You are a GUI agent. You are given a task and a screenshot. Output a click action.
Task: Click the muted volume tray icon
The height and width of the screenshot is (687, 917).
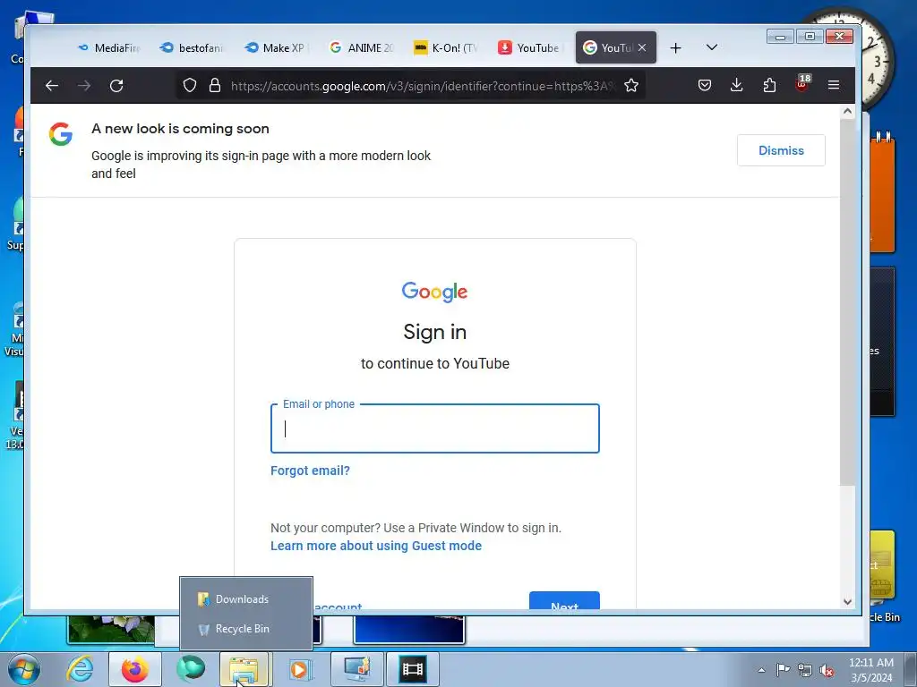[x=827, y=671]
